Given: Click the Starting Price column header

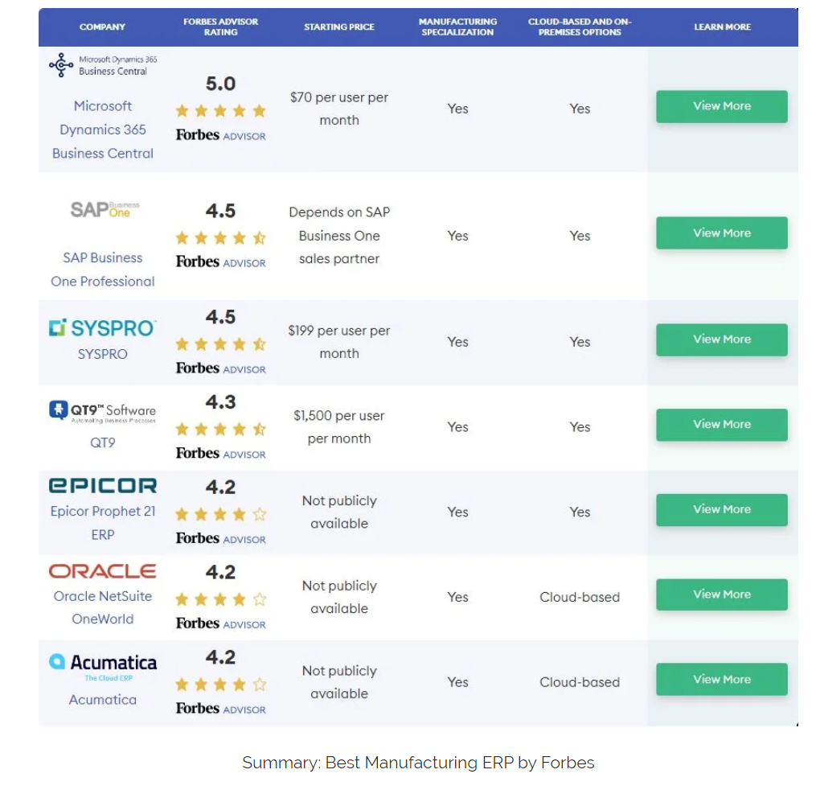Looking at the screenshot, I should pos(339,27).
